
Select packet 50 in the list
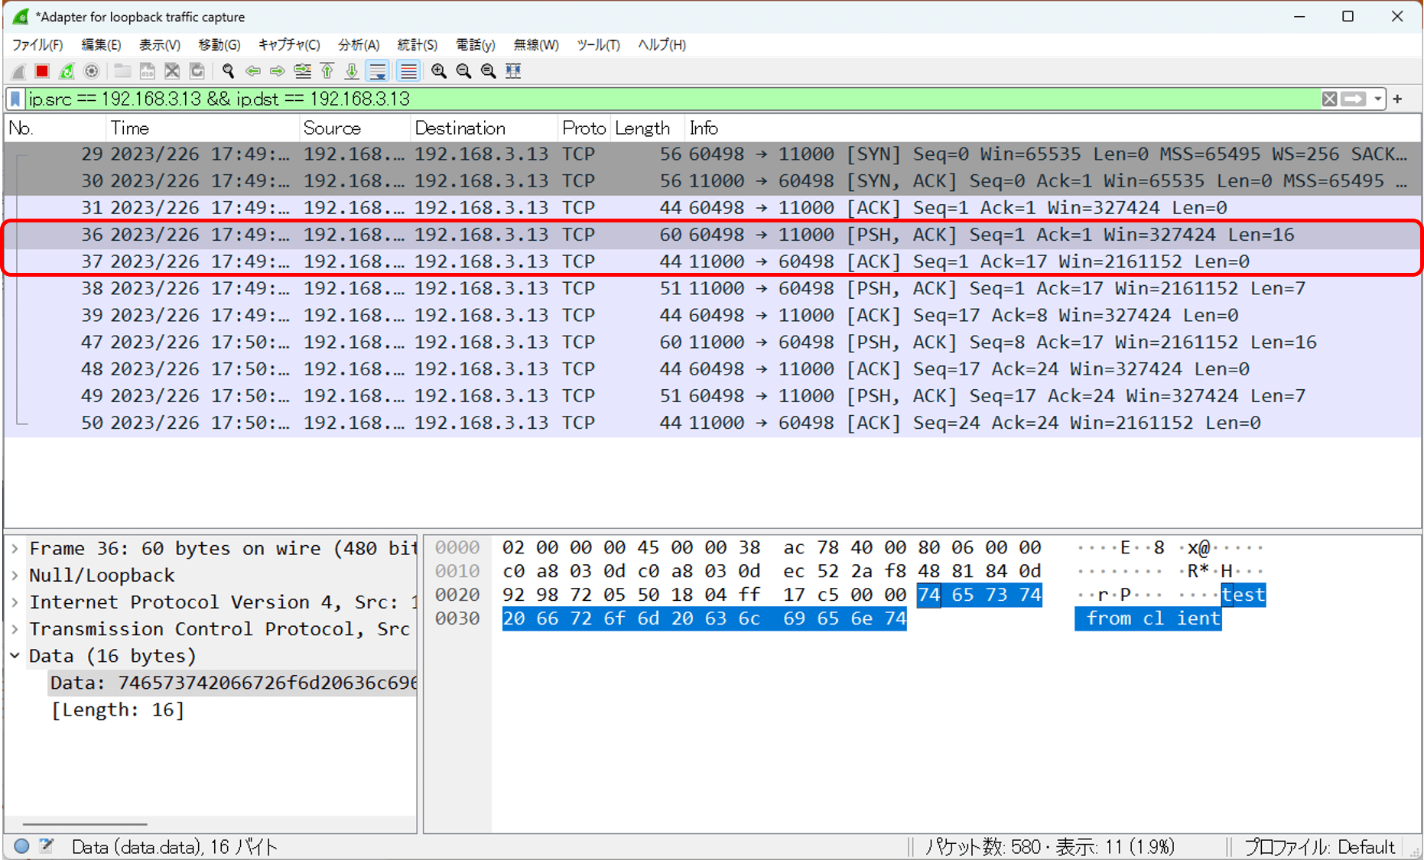pos(712,423)
